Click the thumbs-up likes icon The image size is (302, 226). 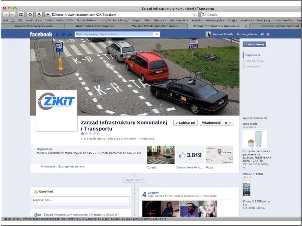182,155
